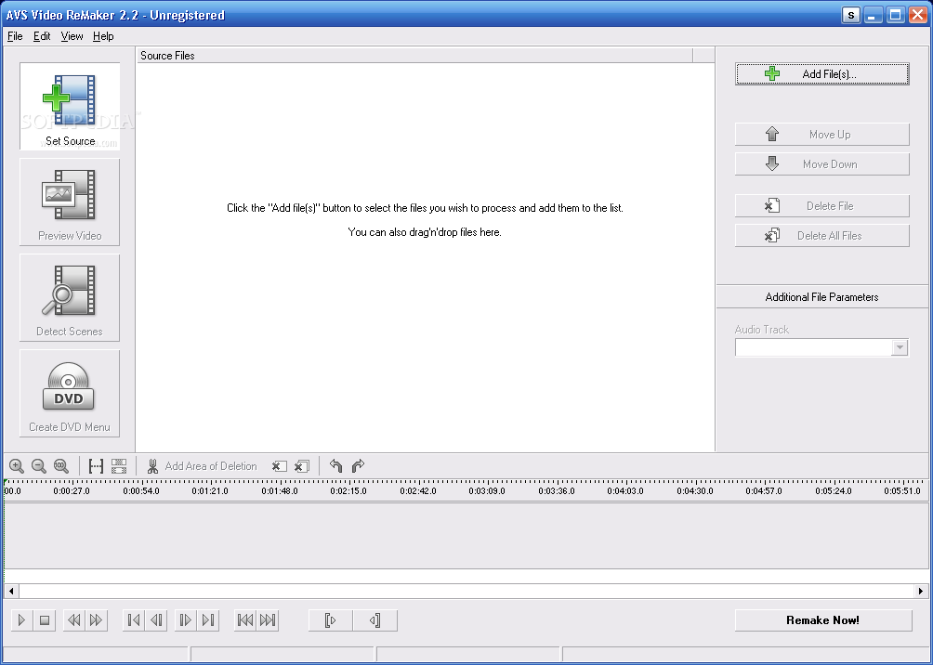Click the Move Down button
Image resolution: width=933 pixels, height=665 pixels.
pyautogui.click(x=821, y=164)
